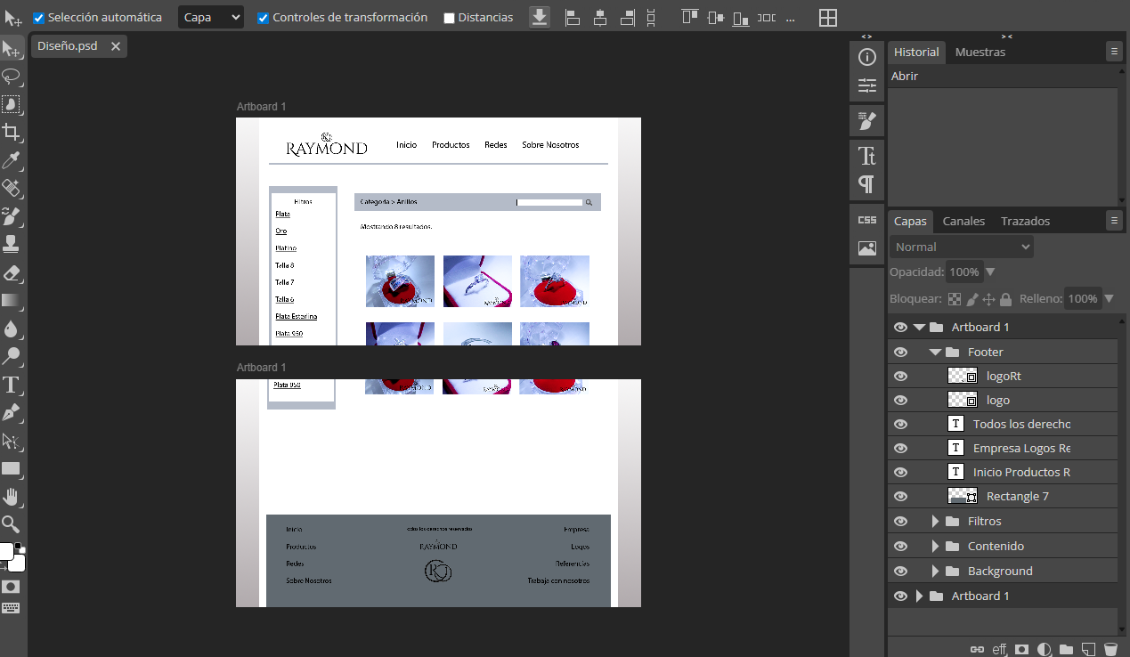Uncheck Selección automática checkbox
The image size is (1130, 657).
pyautogui.click(x=38, y=18)
